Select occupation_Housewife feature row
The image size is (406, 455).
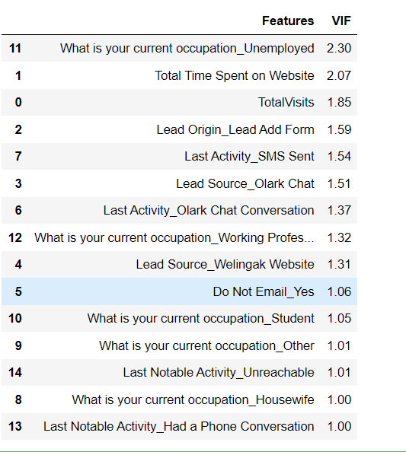tap(179, 399)
